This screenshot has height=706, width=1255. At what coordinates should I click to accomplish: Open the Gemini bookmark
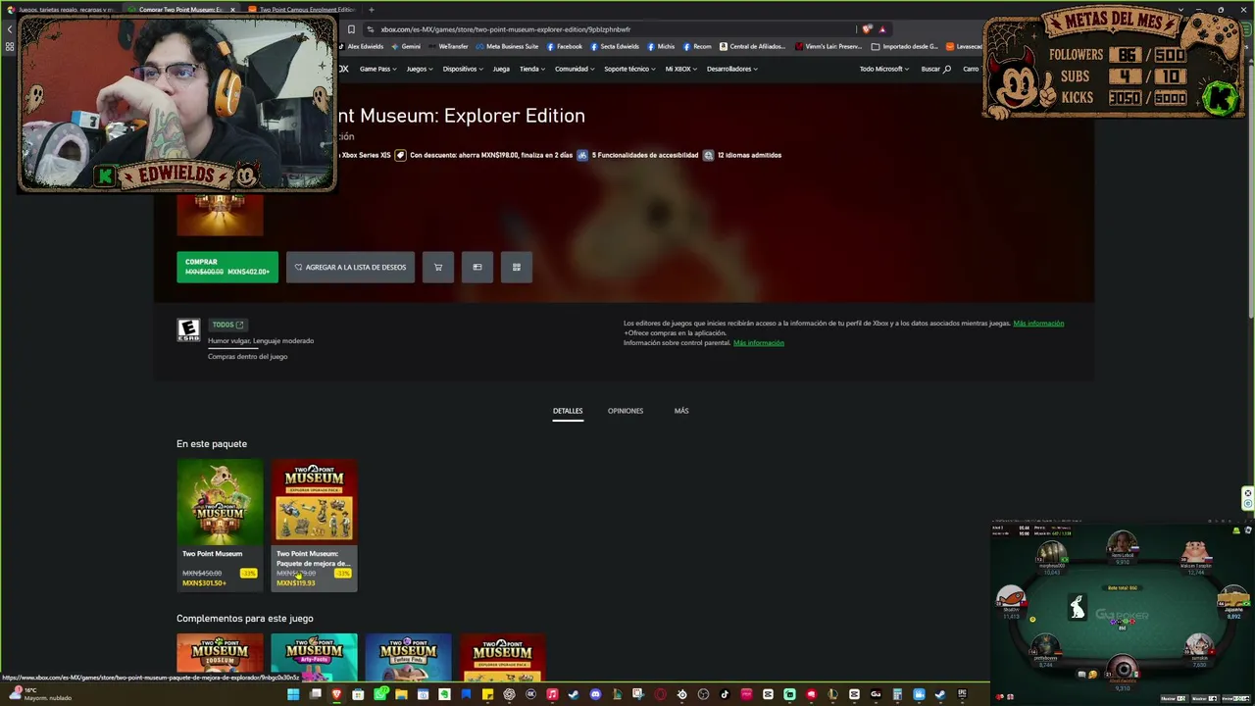[x=406, y=46]
